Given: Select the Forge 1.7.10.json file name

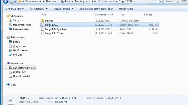Looking at the screenshot, I should click(54, 34).
